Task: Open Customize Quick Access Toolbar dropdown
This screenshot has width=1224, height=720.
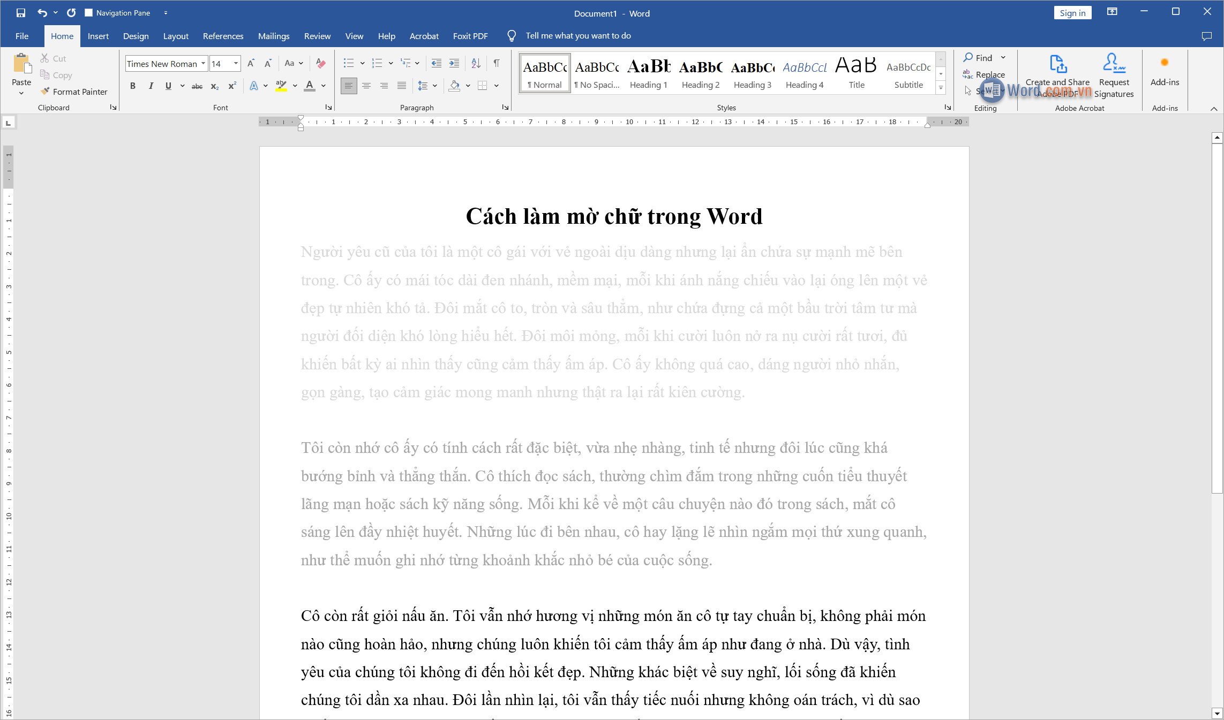Action: click(166, 13)
